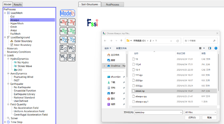Toggle the preview pane icon in dialog
This screenshot has width=224, height=124.
(x=209, y=48)
